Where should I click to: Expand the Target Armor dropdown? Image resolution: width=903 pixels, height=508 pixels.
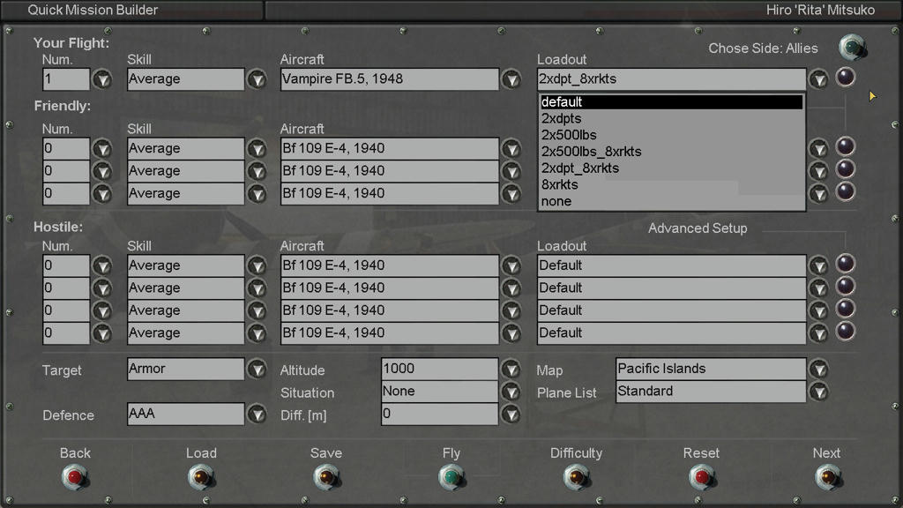257,370
